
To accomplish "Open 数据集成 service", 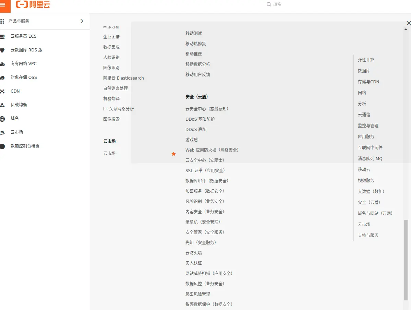I will click(x=111, y=47).
